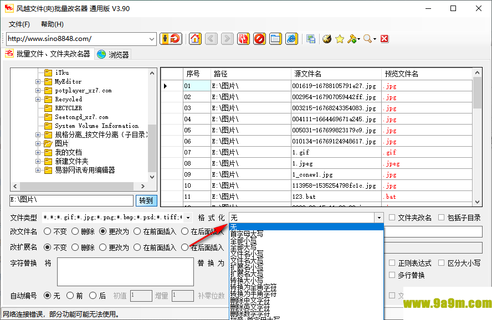Image resolution: width=492 pixels, height=320 pixels.
Task: Click the 源文件名 column header
Action: tap(336, 74)
